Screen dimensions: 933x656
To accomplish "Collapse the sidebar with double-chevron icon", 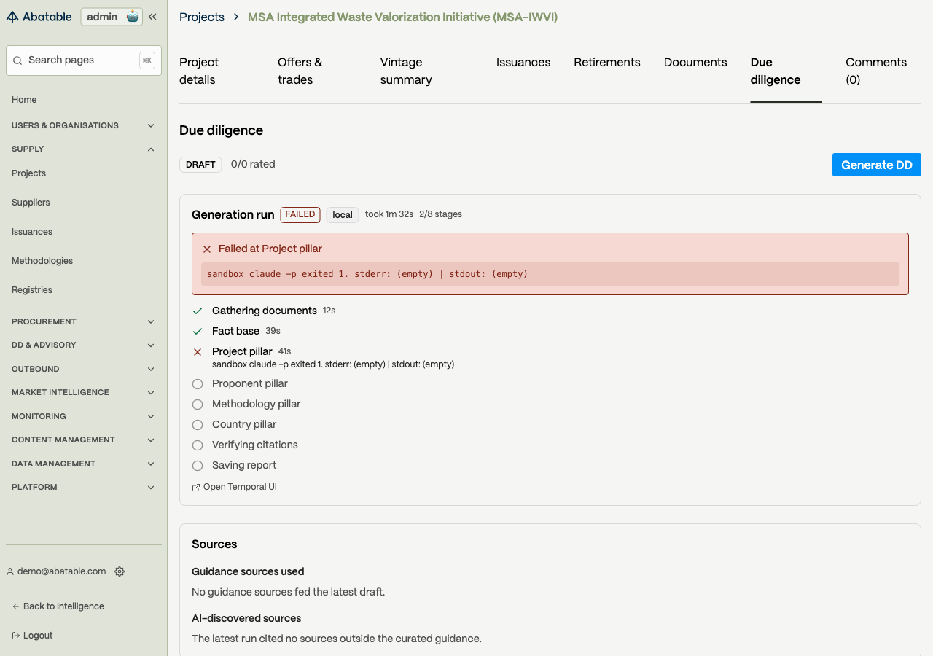I will 152,17.
